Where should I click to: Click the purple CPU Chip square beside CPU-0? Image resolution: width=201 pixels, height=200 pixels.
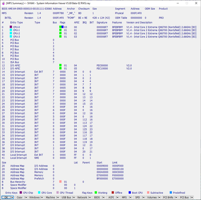click(11, 27)
